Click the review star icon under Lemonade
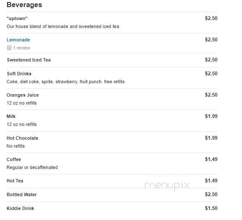 9,48
